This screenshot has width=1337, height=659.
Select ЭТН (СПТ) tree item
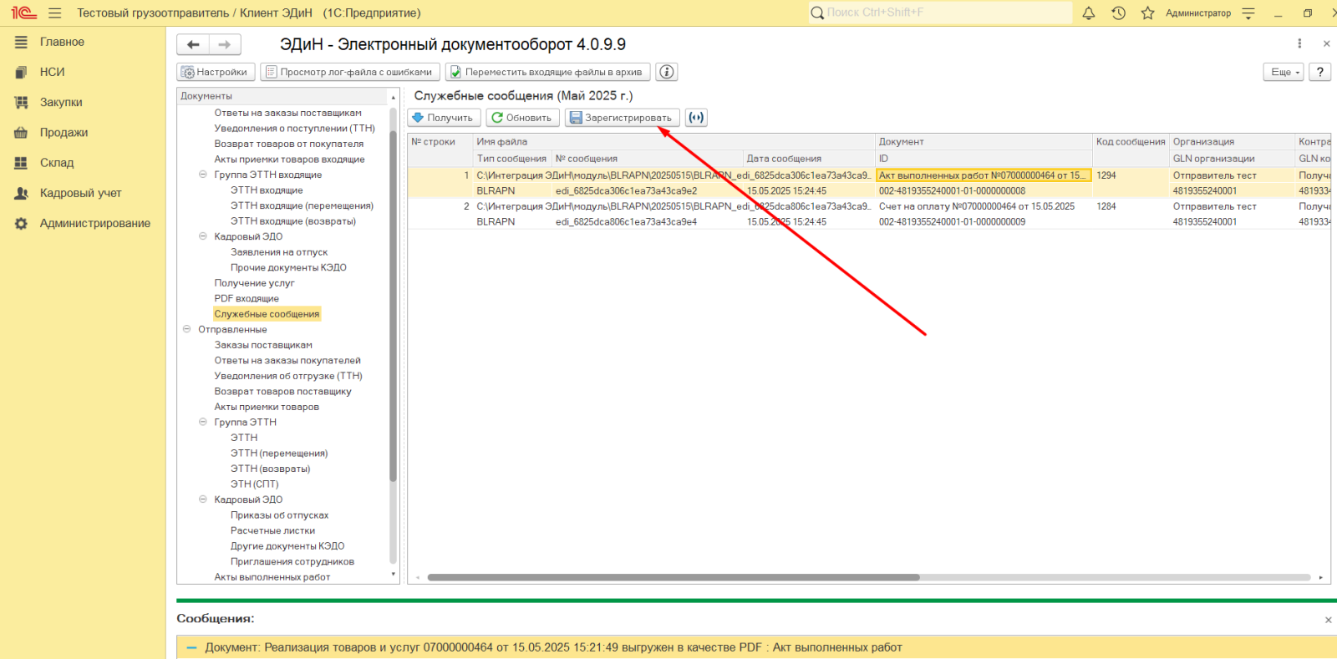click(x=255, y=484)
